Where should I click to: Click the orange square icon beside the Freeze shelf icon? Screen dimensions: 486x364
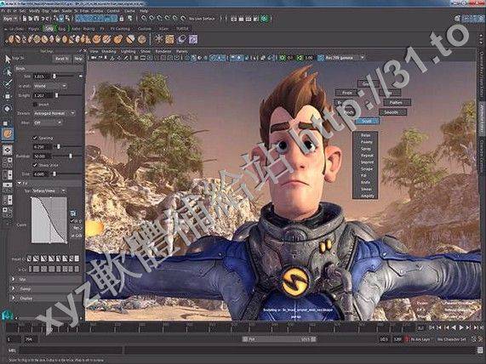(x=170, y=39)
